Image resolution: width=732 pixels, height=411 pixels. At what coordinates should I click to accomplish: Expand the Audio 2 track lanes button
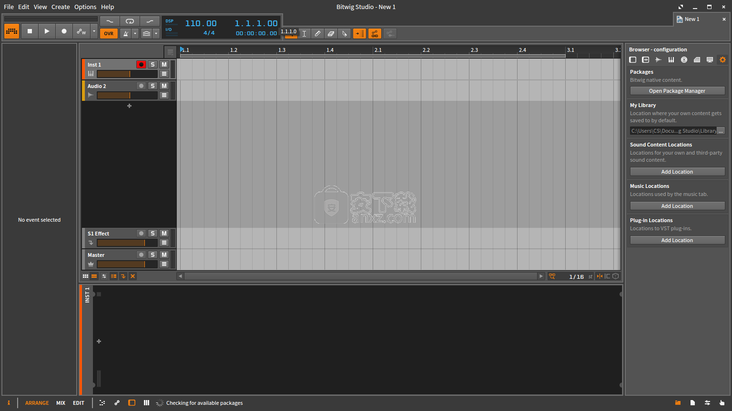[164, 95]
